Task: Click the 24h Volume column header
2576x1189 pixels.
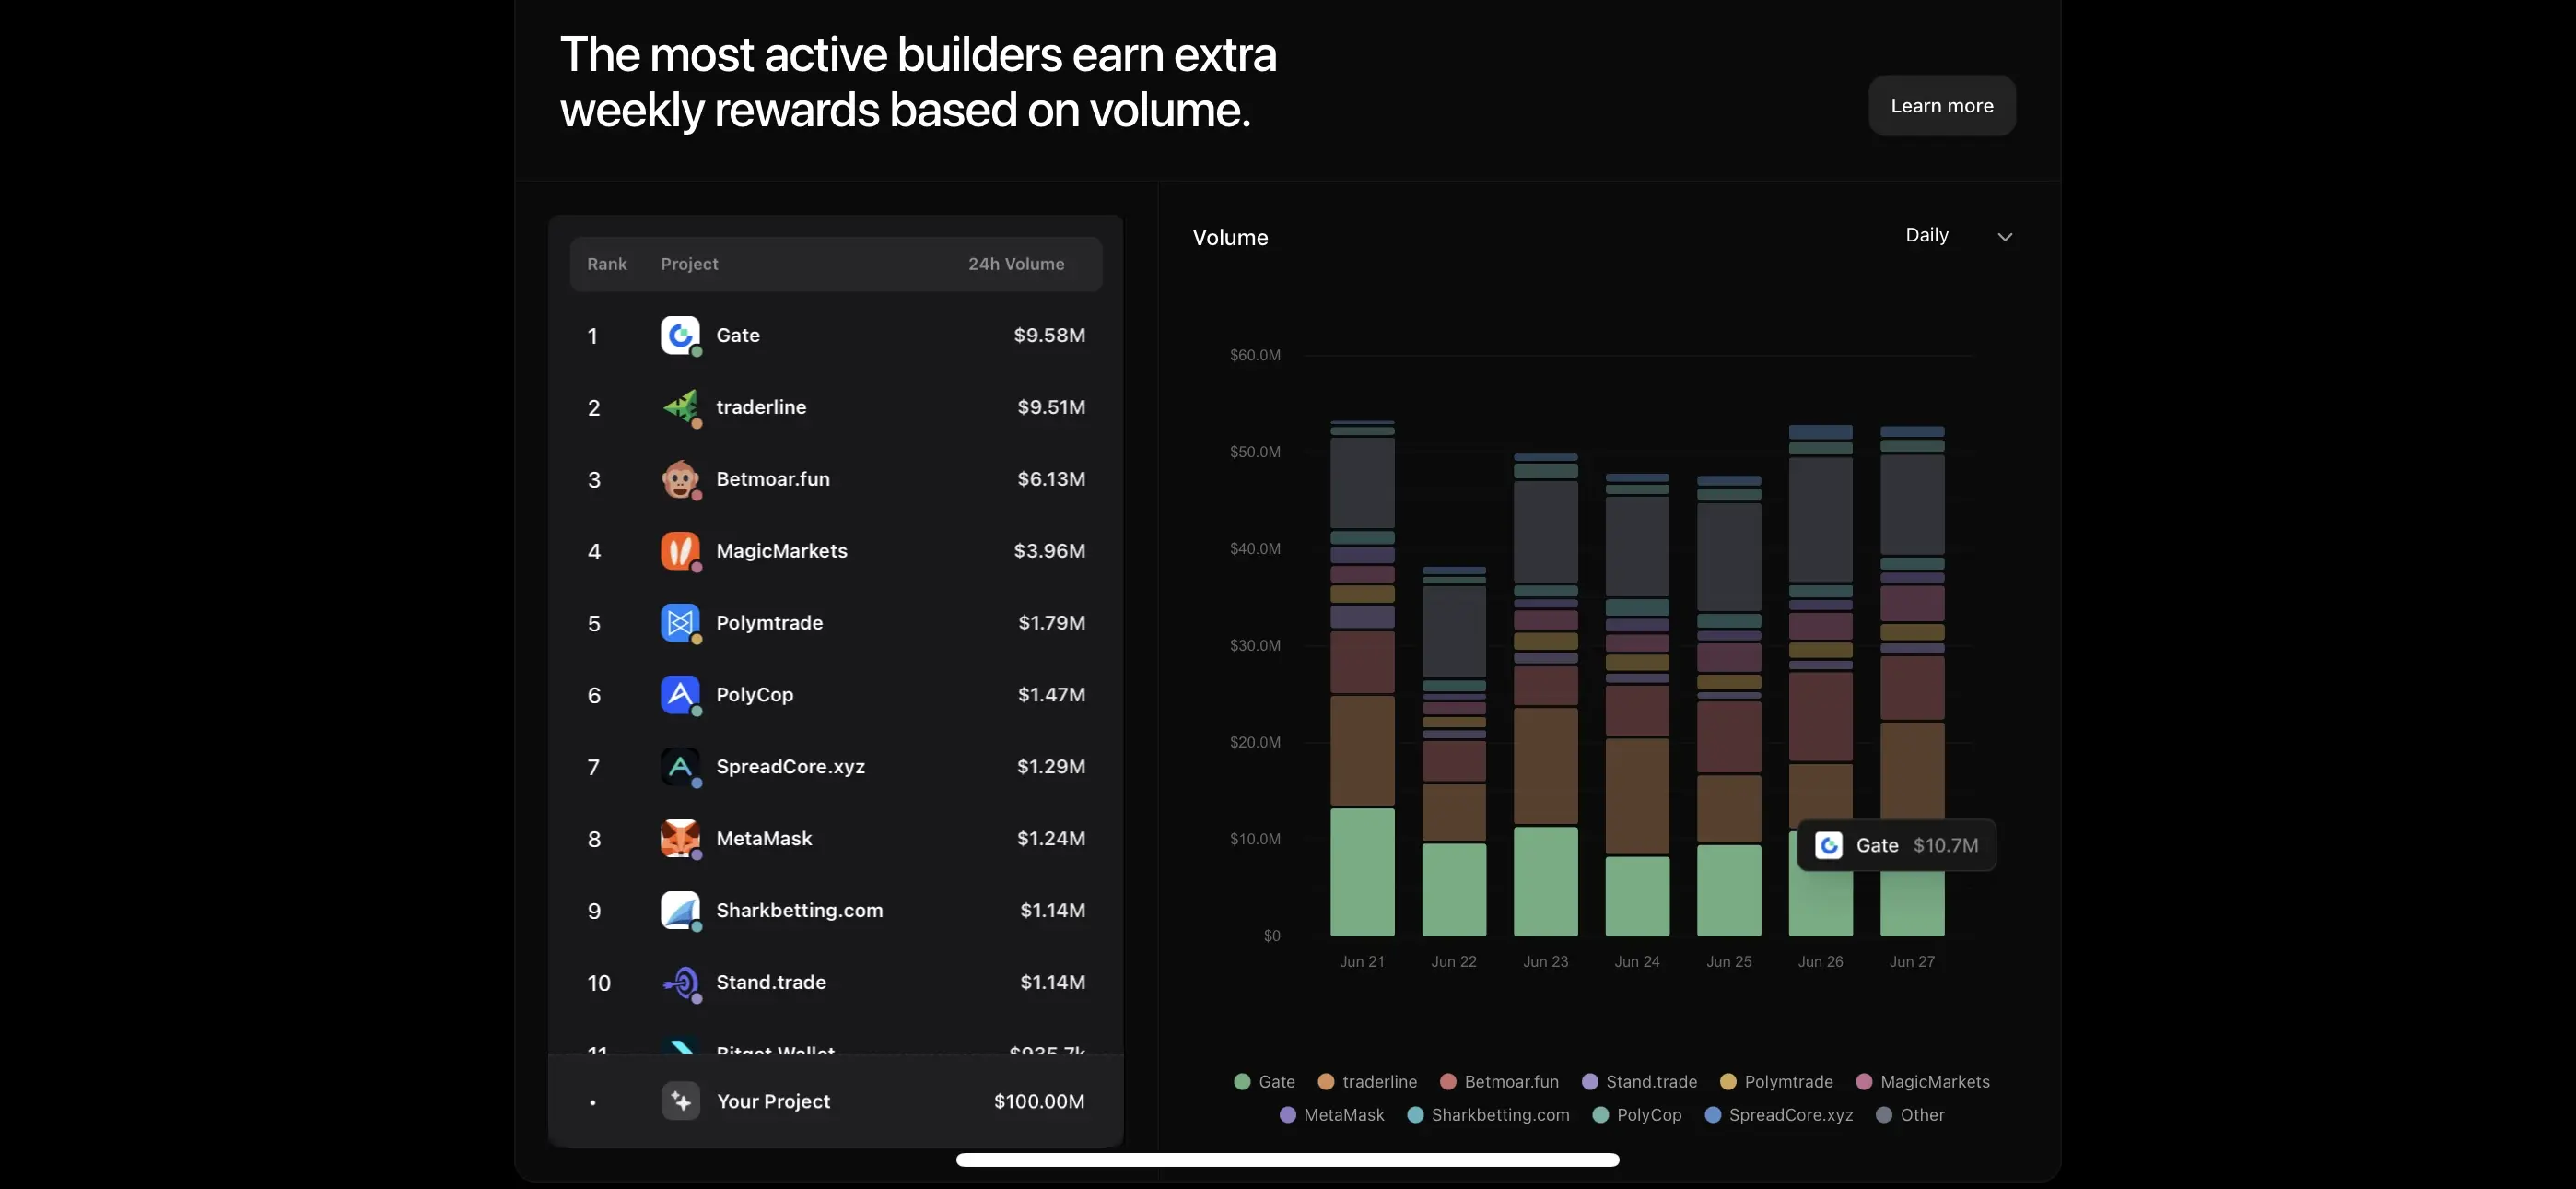Action: click(x=1016, y=265)
